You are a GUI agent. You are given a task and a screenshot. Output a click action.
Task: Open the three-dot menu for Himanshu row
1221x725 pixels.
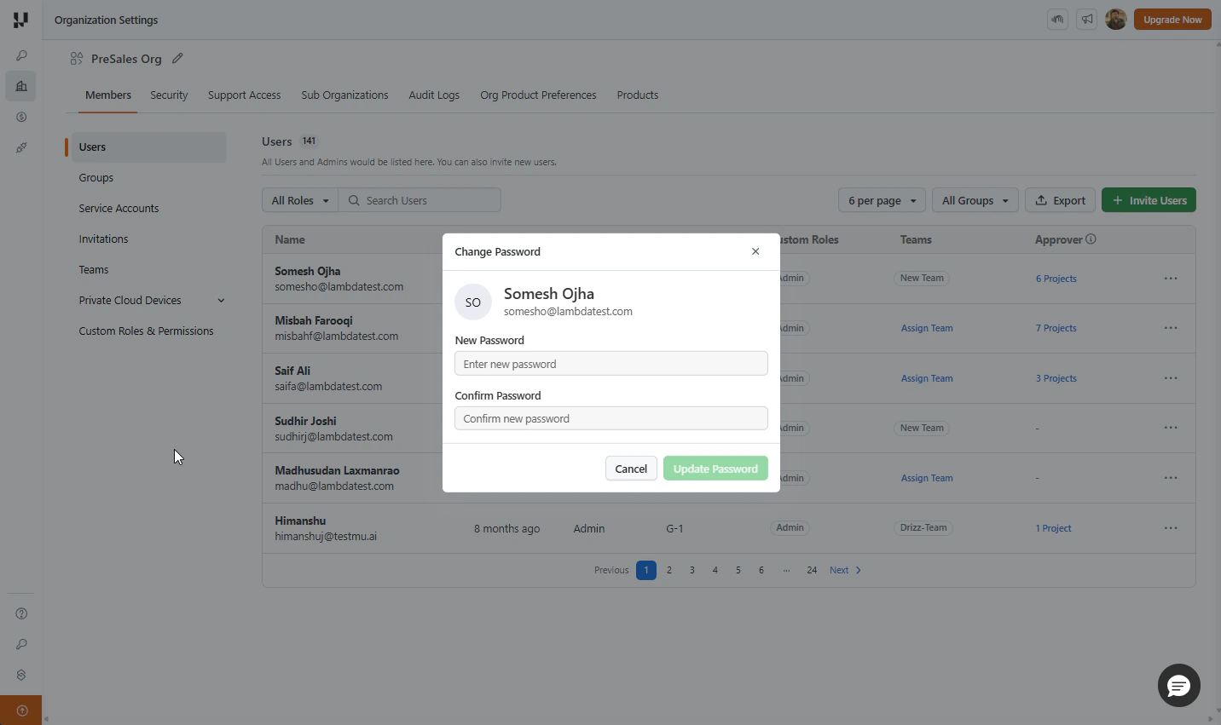pos(1171,528)
